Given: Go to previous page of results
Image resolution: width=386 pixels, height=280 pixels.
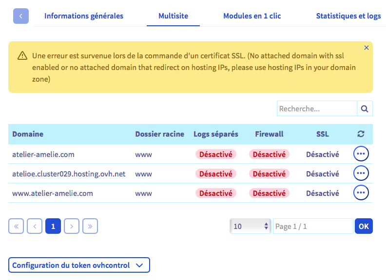Looking at the screenshot, I should [x=35, y=226].
